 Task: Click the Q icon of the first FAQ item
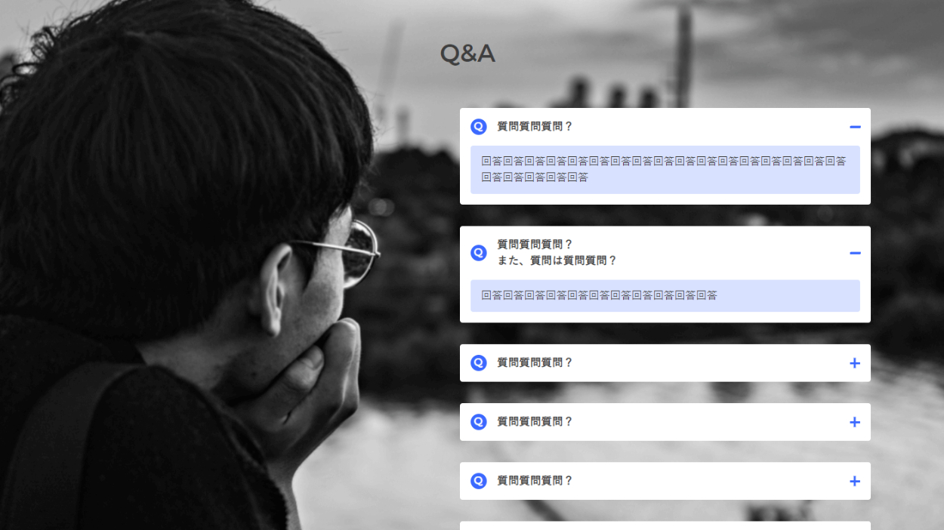pos(479,127)
